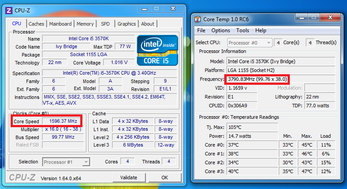The height and width of the screenshot is (189, 347).
Task: Click the Instructions field listing MMX, SSE
Action: pyautogui.click(x=109, y=100)
